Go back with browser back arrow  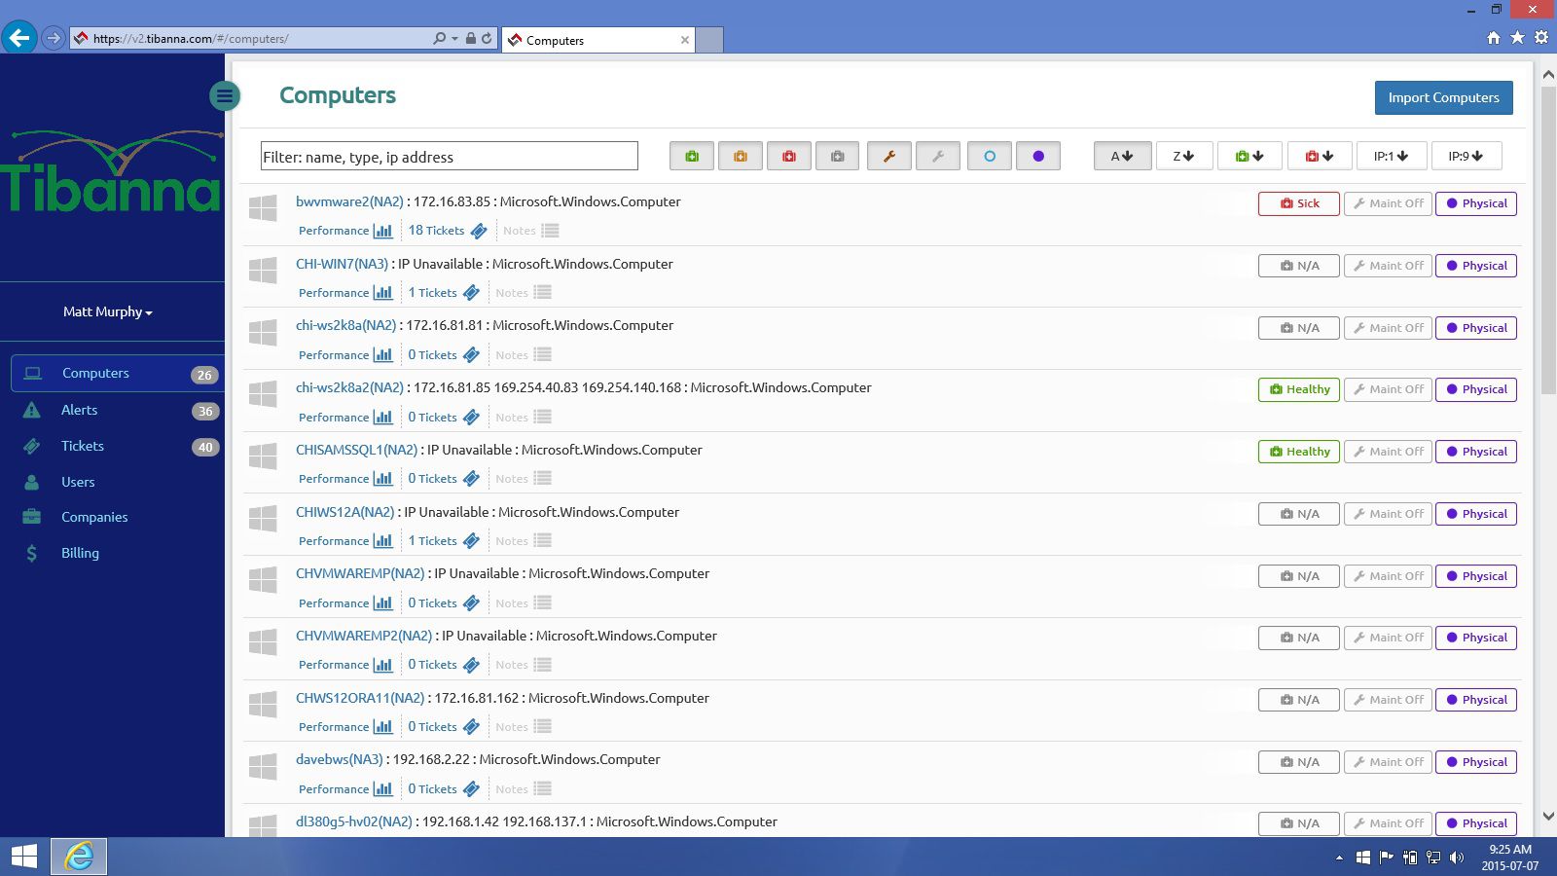19,38
